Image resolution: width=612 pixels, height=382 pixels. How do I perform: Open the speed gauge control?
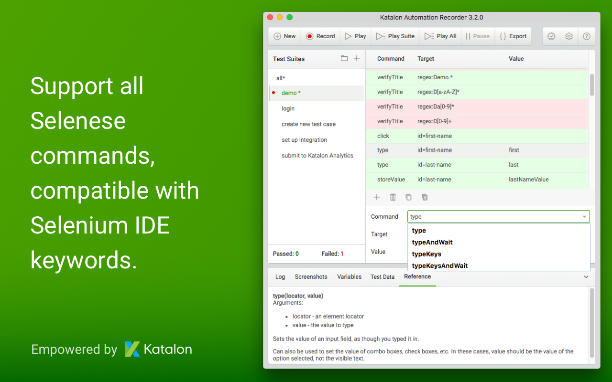click(551, 36)
